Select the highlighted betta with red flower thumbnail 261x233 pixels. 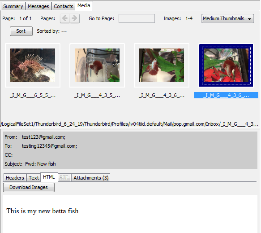tap(226, 65)
